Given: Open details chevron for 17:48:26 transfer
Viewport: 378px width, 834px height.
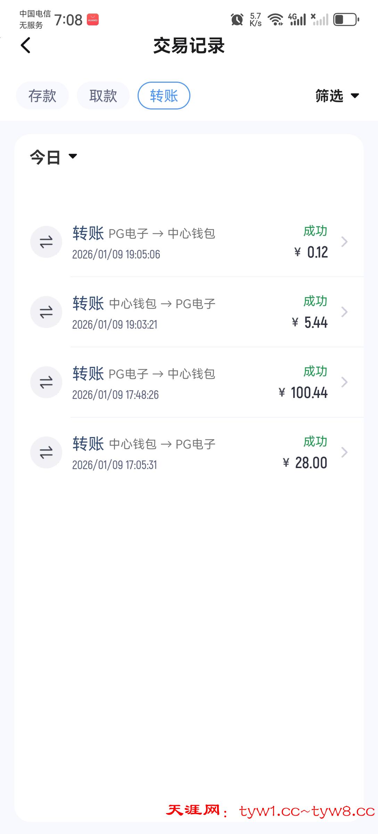Looking at the screenshot, I should 344,382.
